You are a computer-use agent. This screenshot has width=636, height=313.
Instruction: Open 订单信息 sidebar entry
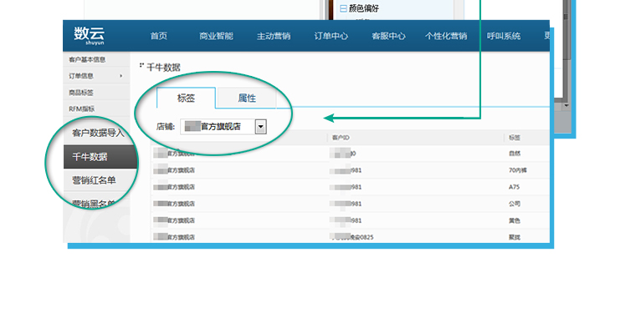point(81,76)
